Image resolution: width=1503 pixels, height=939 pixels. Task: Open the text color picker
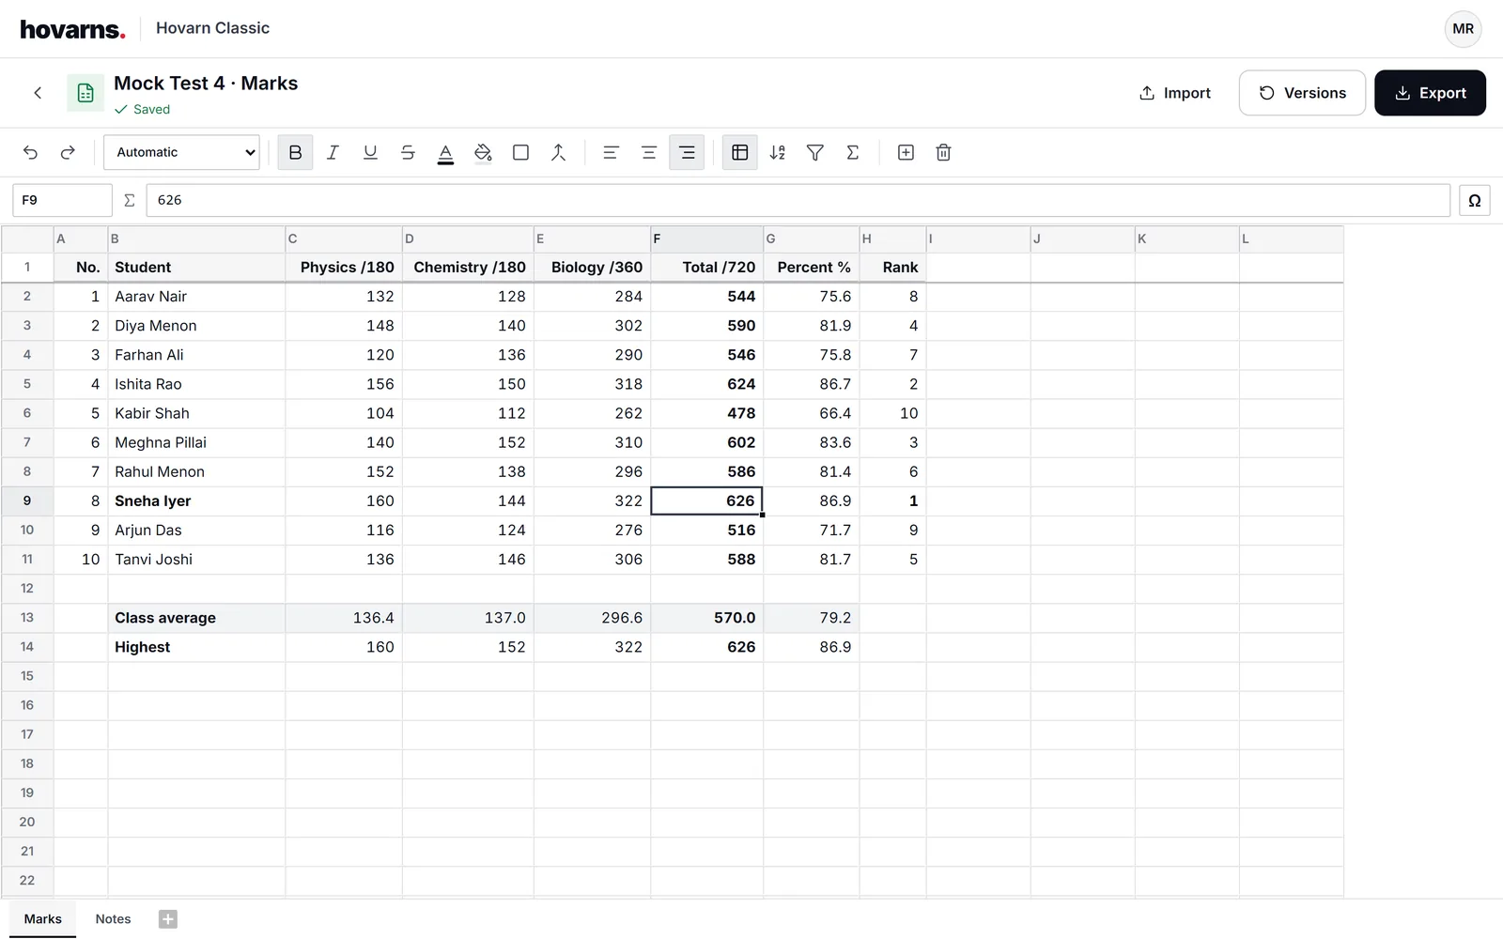(445, 152)
